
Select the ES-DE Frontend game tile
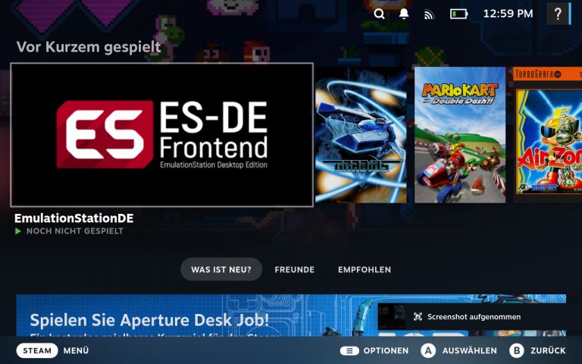pyautogui.click(x=161, y=135)
